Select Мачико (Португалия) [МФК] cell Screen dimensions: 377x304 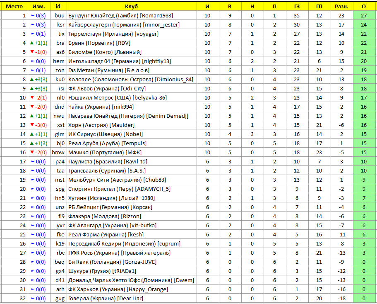click(132, 153)
